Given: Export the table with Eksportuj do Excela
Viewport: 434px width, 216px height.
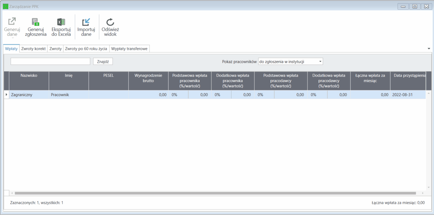Looking at the screenshot, I should point(61,22).
